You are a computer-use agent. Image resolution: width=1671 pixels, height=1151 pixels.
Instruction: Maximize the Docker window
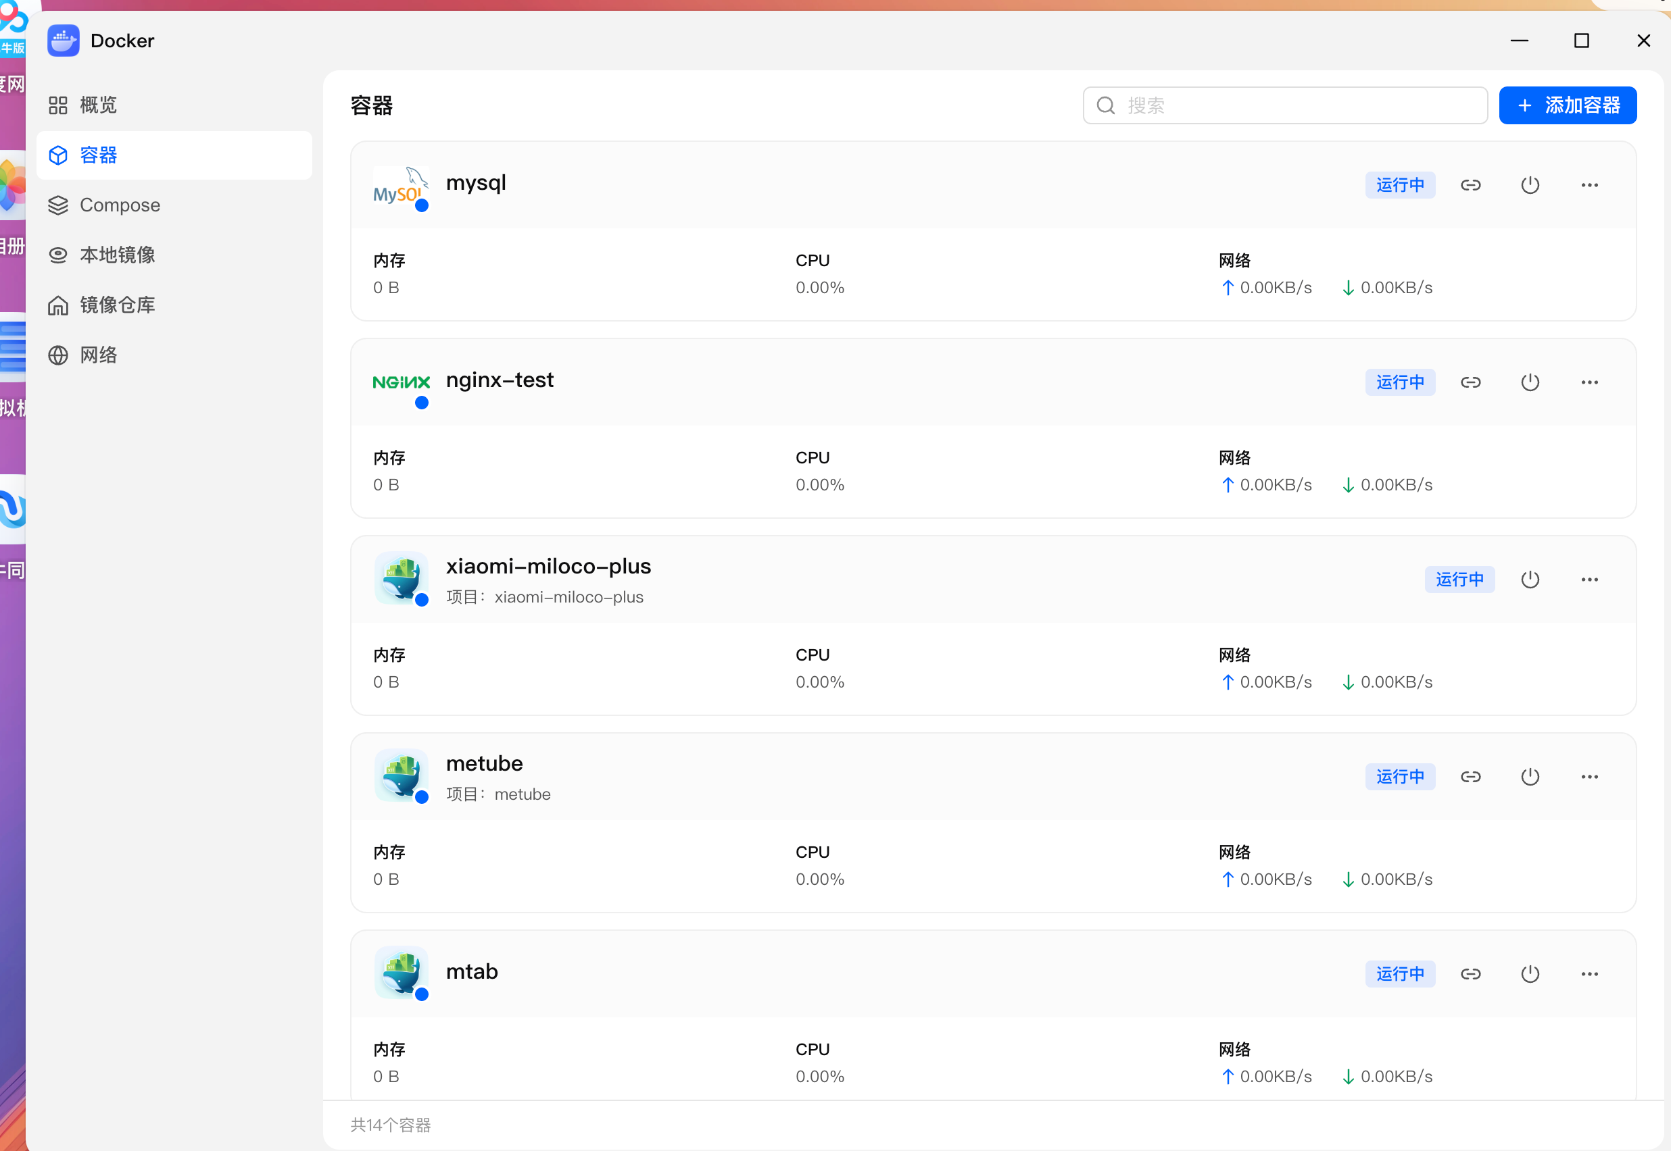[x=1581, y=41]
